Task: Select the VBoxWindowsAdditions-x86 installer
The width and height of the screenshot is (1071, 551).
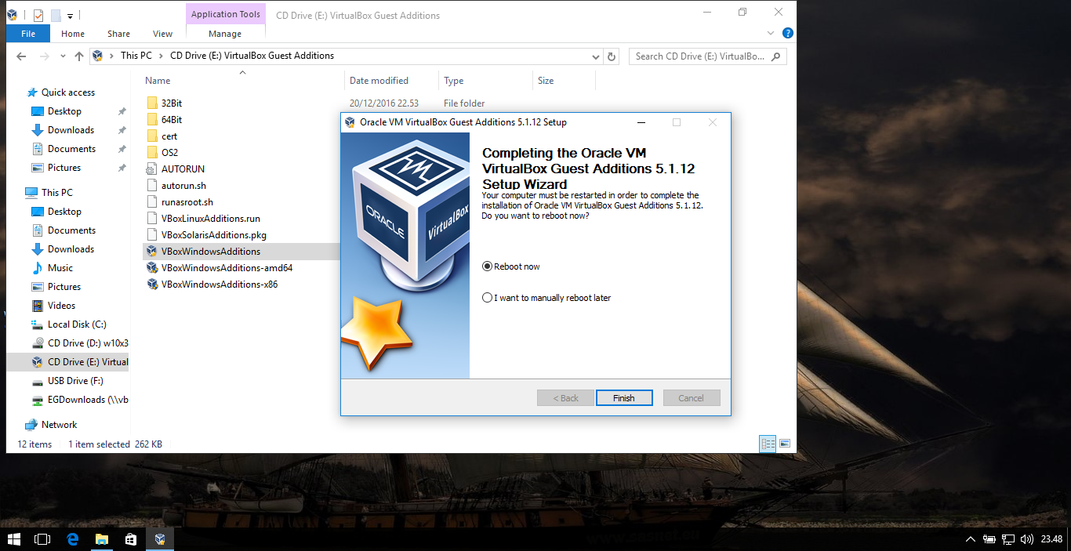Action: tap(219, 285)
